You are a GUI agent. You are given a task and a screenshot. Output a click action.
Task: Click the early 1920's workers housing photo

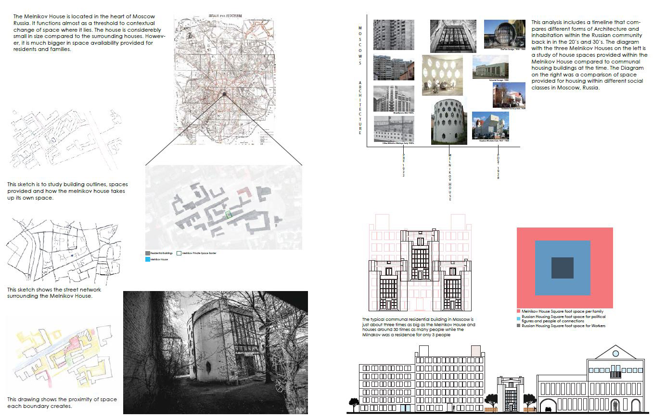(x=394, y=129)
